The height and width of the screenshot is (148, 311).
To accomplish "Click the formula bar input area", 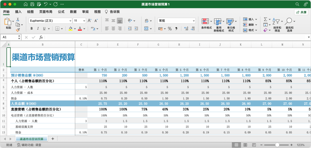I will (176, 37).
